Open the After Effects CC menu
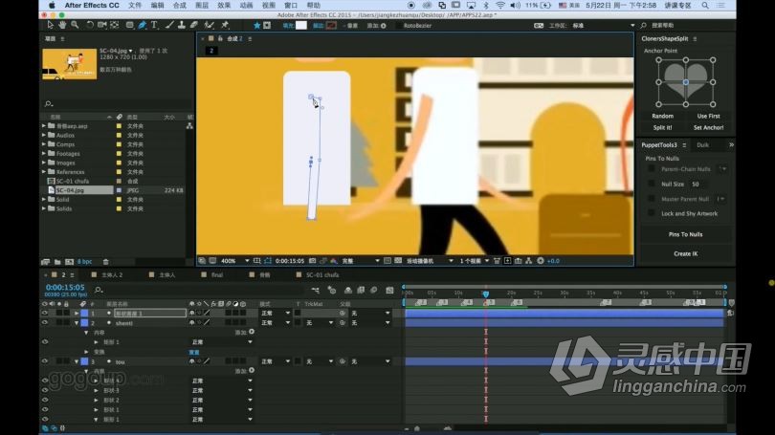 [x=92, y=6]
